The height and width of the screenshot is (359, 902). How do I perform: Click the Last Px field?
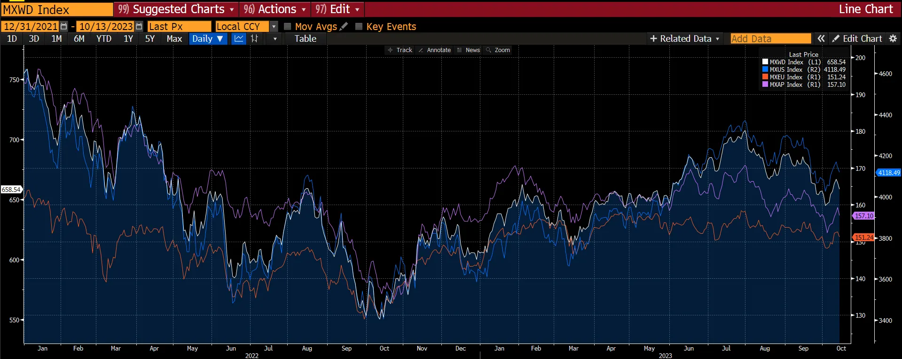click(x=180, y=27)
